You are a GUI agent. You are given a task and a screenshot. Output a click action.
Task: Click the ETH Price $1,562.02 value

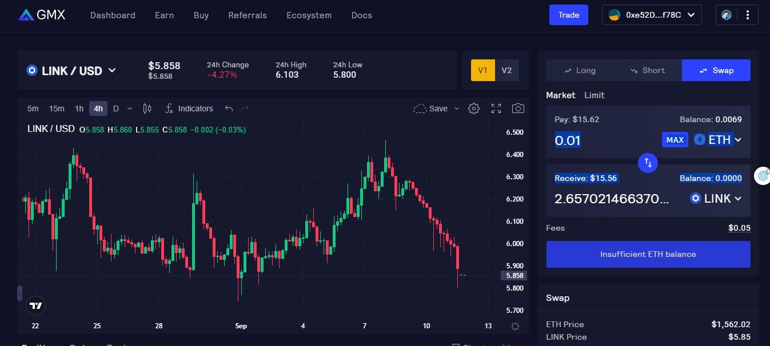point(731,324)
